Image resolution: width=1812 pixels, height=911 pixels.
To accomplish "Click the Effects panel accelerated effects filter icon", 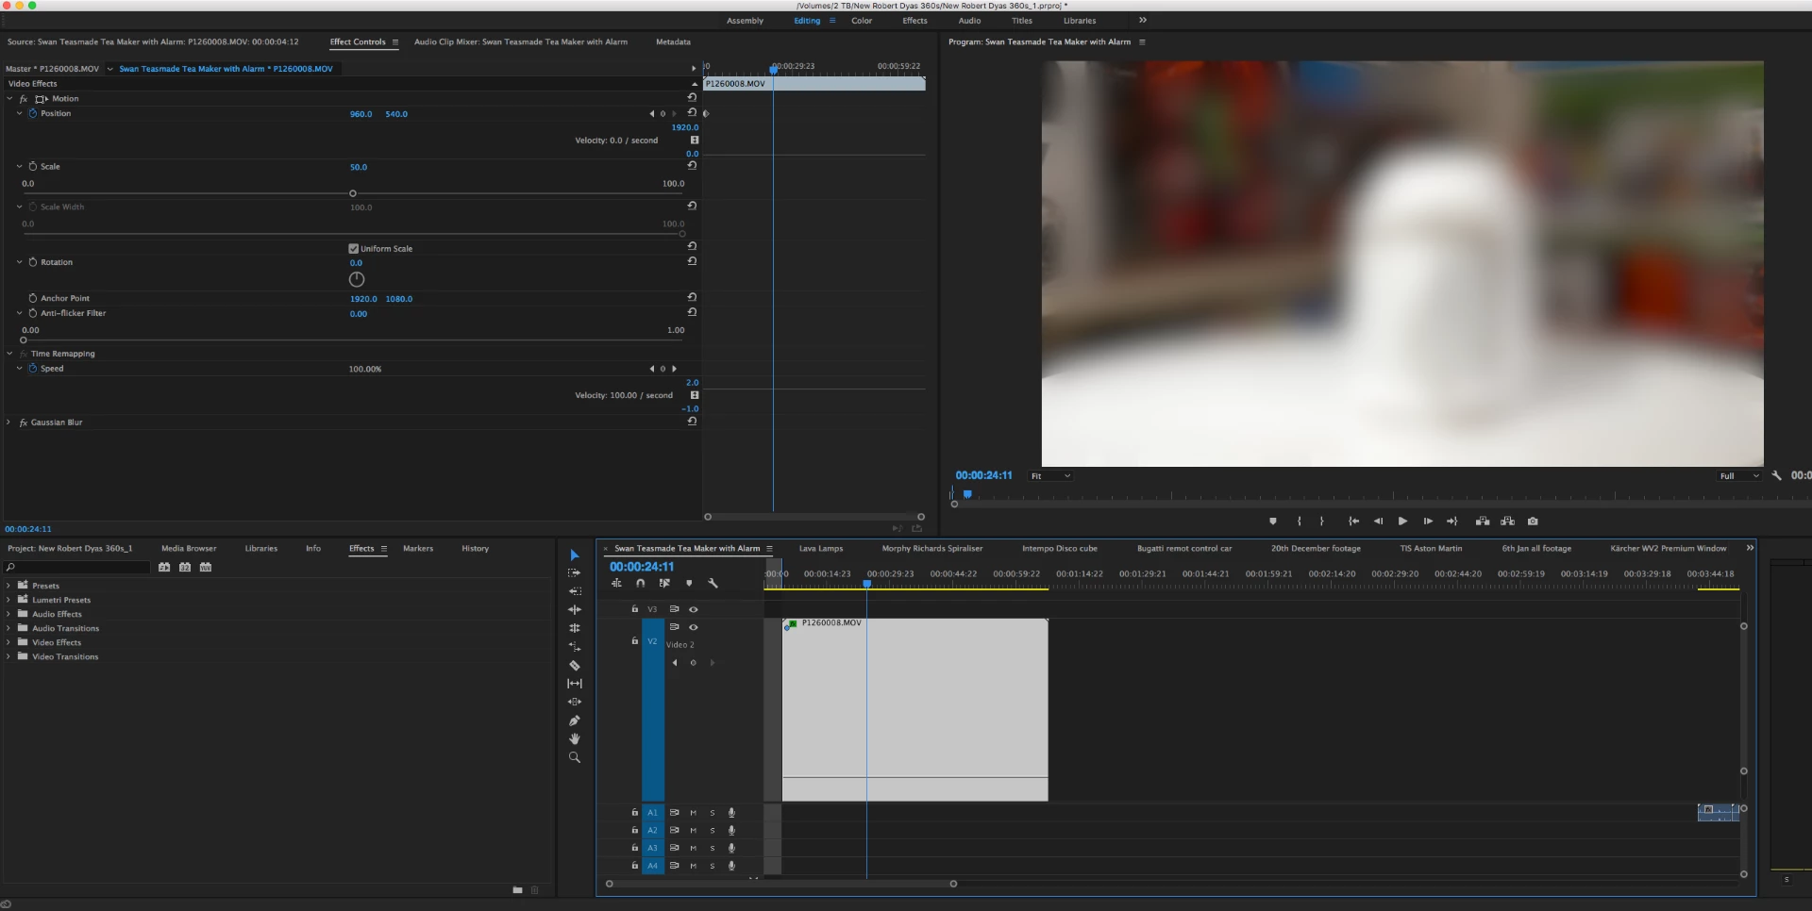I will pyautogui.click(x=164, y=567).
